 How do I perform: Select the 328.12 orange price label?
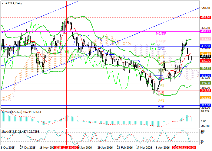pos(205,98)
